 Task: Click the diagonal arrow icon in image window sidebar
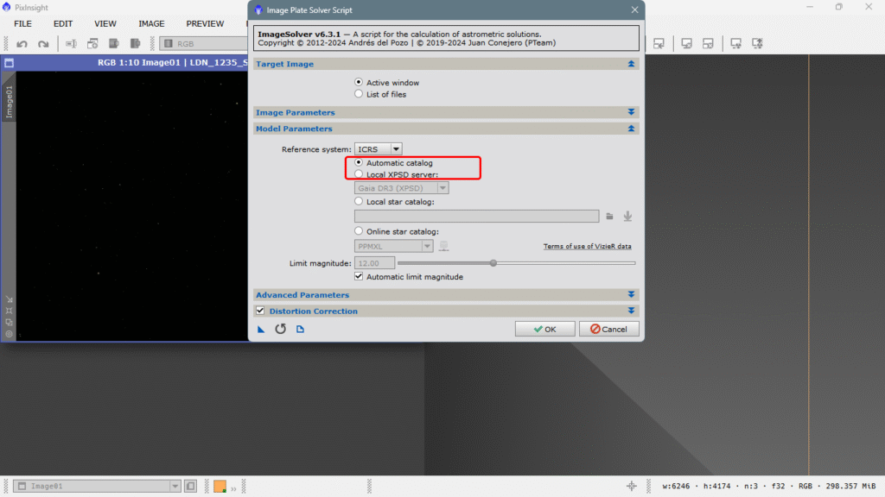click(x=9, y=299)
